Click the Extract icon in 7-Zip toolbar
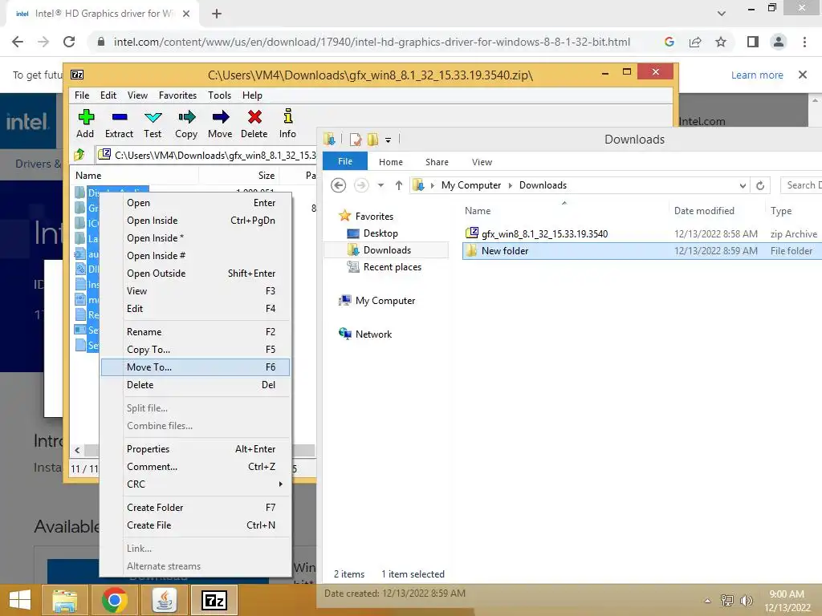 [x=120, y=117]
